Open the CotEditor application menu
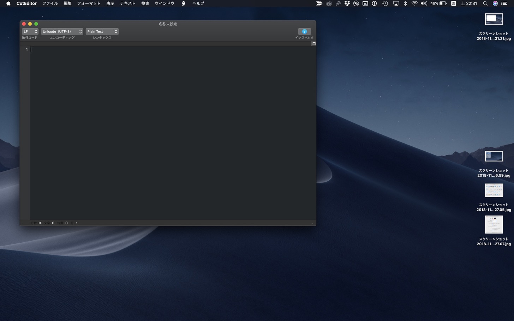This screenshot has height=321, width=514. (x=26, y=3)
